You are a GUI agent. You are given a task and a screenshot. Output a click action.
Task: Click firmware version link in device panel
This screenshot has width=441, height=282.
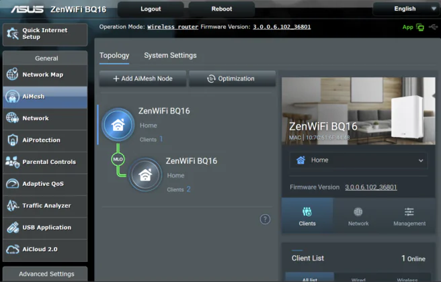coord(371,187)
